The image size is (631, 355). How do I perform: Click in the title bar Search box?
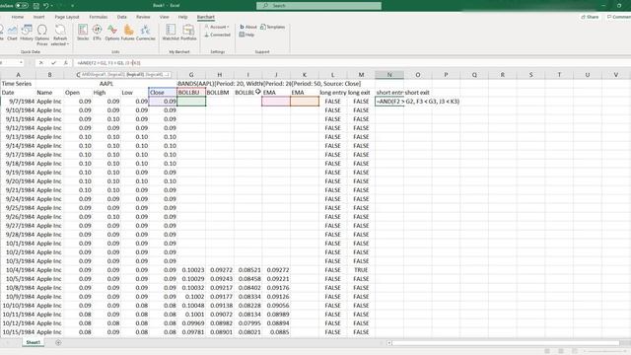(x=318, y=6)
